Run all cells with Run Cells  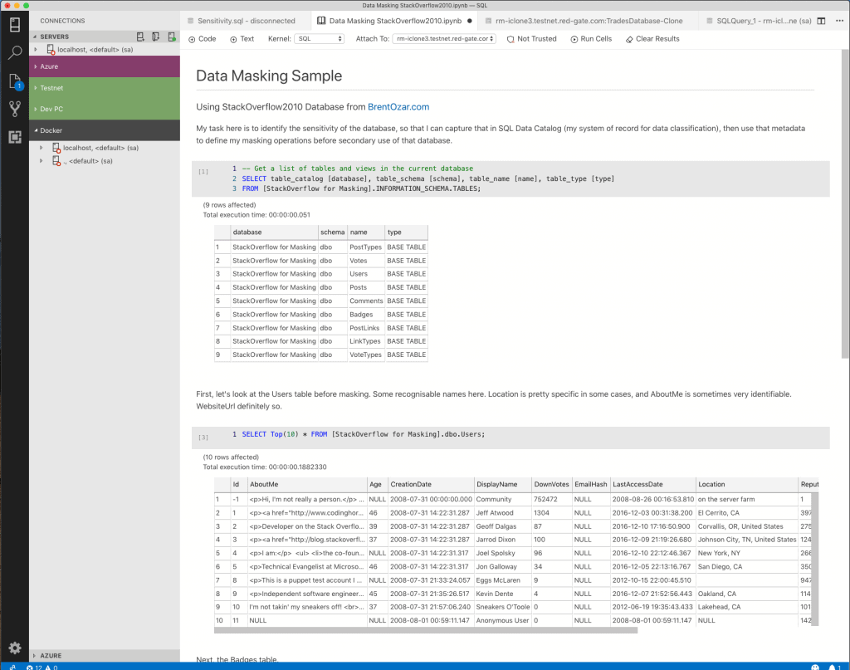pyautogui.click(x=591, y=39)
